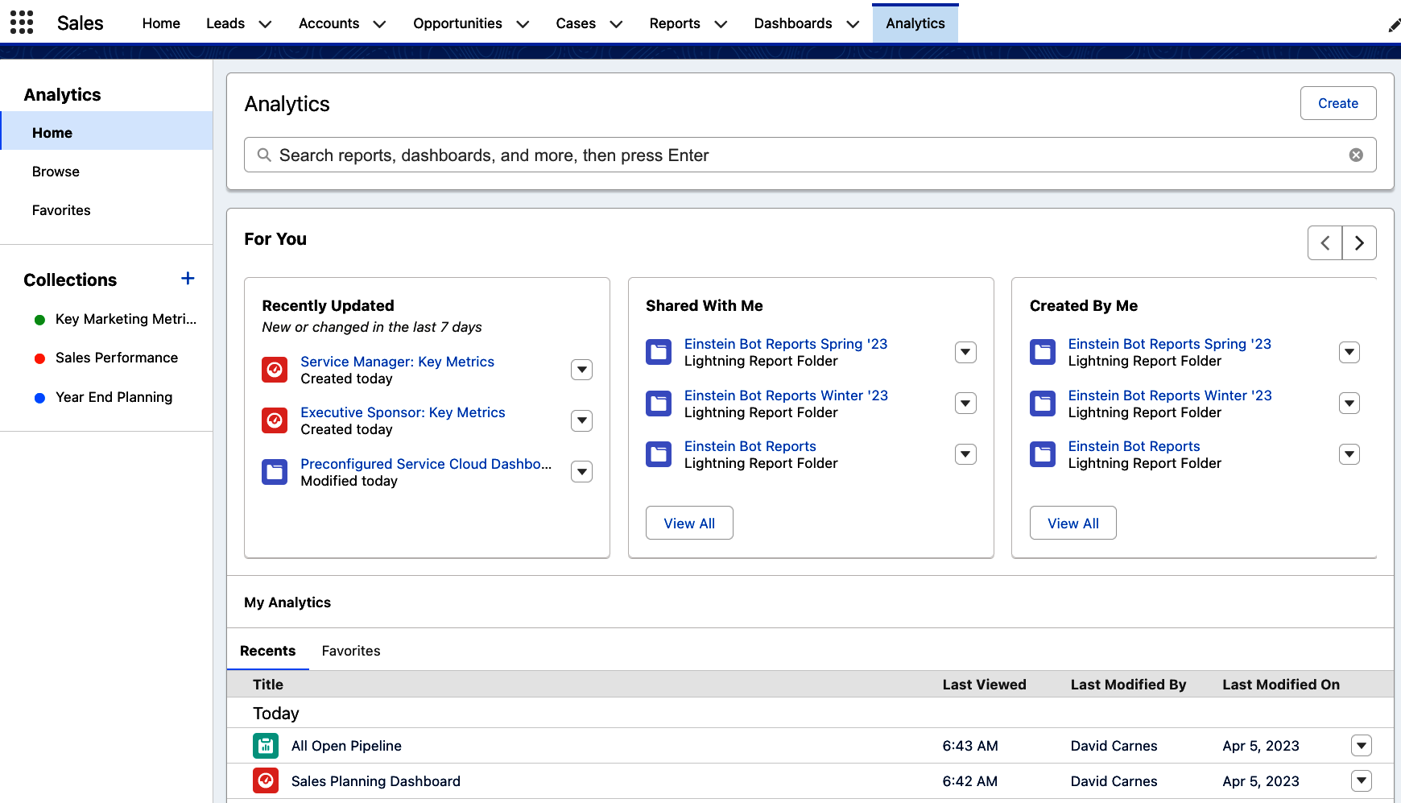
Task: Click the All Open Pipeline report icon
Action: 266,746
